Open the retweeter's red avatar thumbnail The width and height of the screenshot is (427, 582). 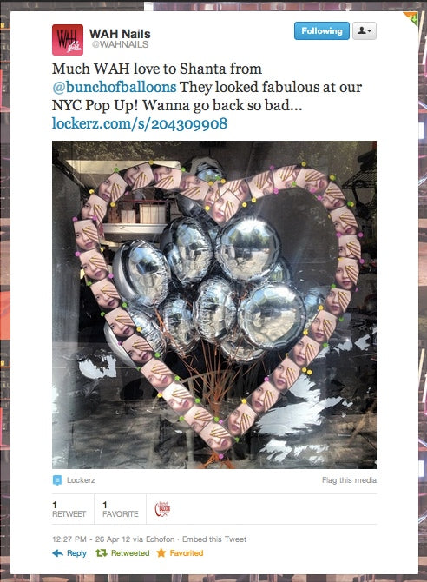point(162,509)
